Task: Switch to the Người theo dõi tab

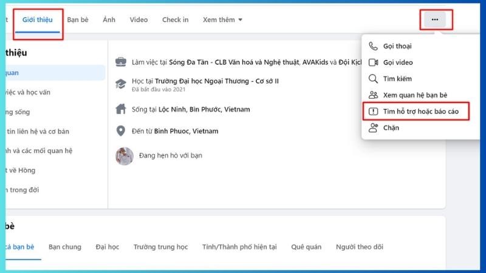Action: 360,247
